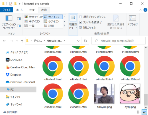Click the new folder icon in title bar
Screen dimensions: 148x115
15,4
